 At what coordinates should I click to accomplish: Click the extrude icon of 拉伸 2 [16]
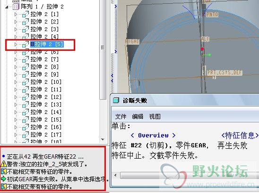click(26, 127)
